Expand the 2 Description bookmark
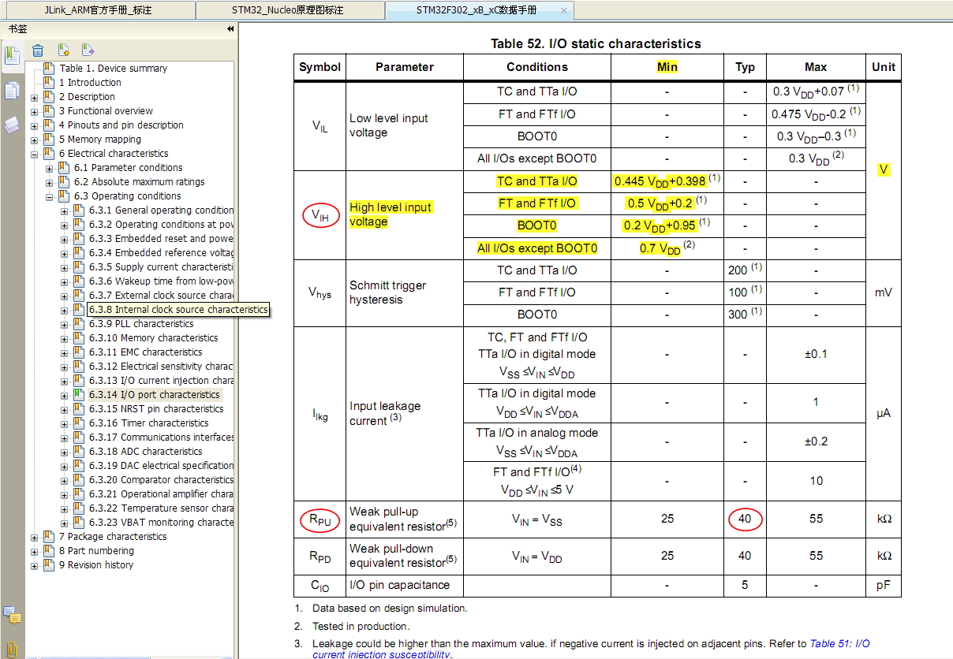The width and height of the screenshot is (953, 659). [x=34, y=97]
